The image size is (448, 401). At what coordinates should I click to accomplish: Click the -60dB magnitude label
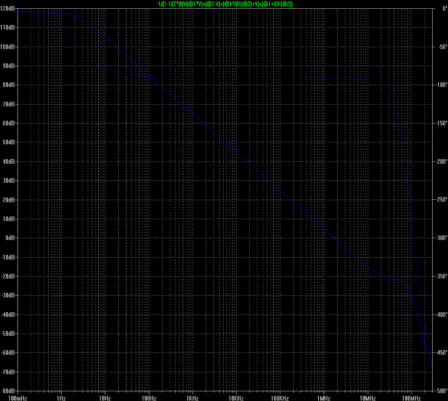click(x=8, y=353)
